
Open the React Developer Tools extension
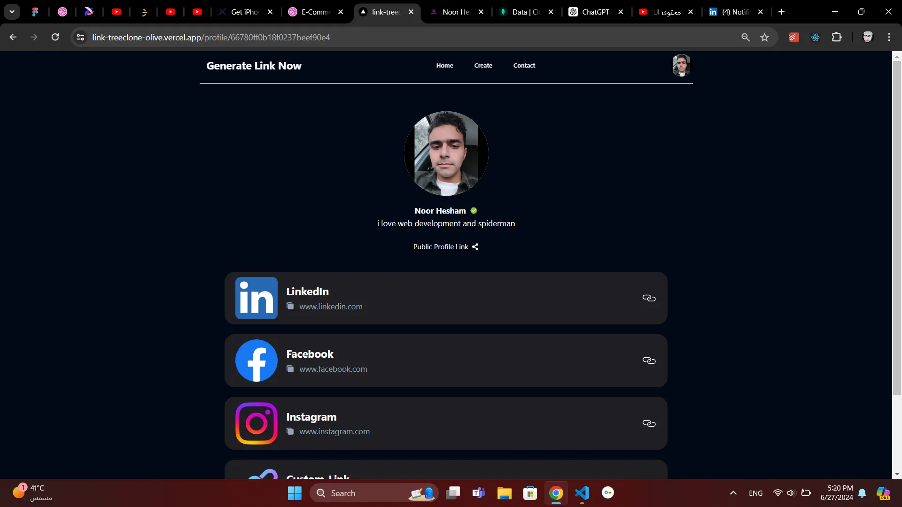816,38
